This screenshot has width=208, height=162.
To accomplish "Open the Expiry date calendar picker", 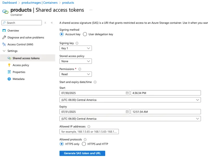I will [127, 112].
